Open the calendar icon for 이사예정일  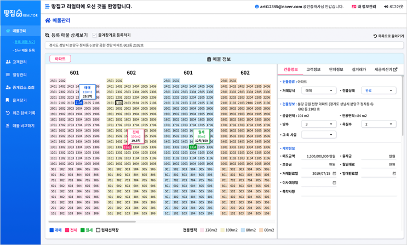tap(334, 183)
